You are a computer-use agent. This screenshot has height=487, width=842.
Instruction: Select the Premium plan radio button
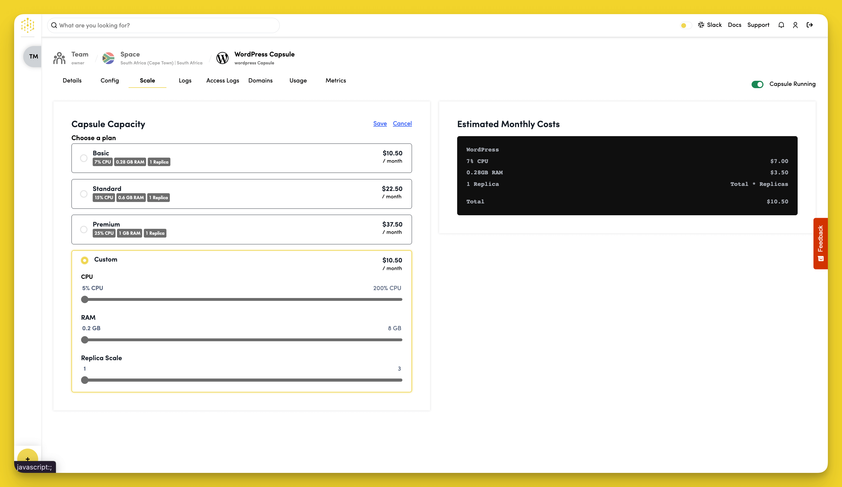(84, 229)
